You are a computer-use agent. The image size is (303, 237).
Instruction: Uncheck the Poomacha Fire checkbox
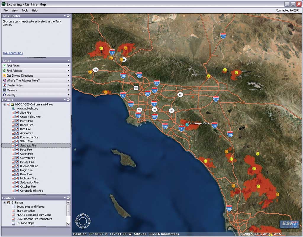coord(14,137)
